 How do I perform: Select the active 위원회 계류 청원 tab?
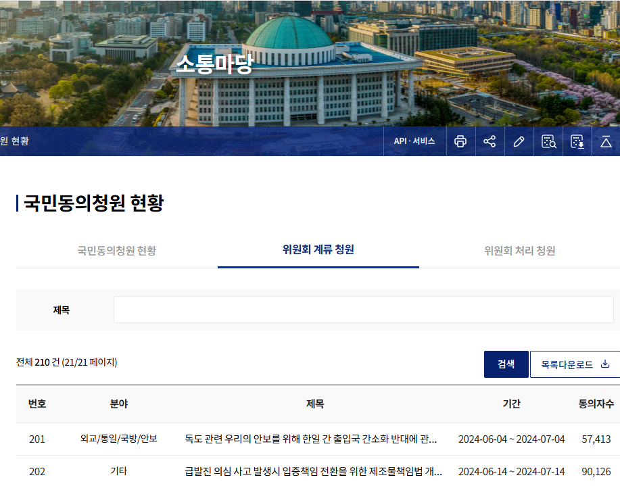[x=318, y=249]
